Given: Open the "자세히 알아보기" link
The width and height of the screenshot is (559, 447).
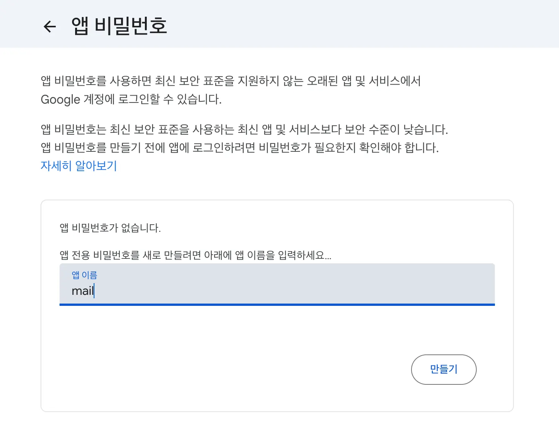Looking at the screenshot, I should pyautogui.click(x=79, y=166).
